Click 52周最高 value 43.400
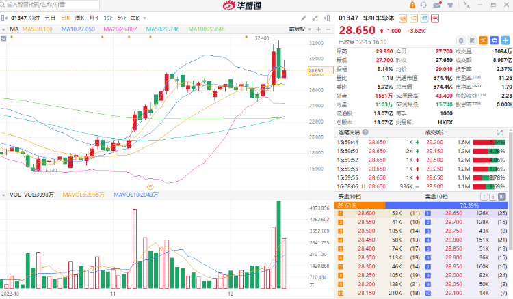The width and height of the screenshot is (513, 299). pos(444,96)
